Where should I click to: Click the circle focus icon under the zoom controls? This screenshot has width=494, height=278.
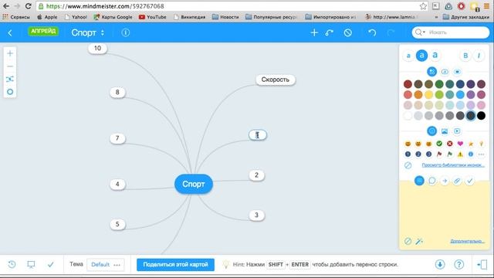[x=10, y=92]
